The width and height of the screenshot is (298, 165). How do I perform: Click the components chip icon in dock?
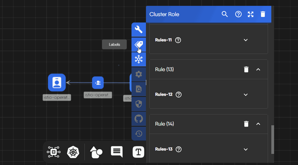[x=54, y=152]
